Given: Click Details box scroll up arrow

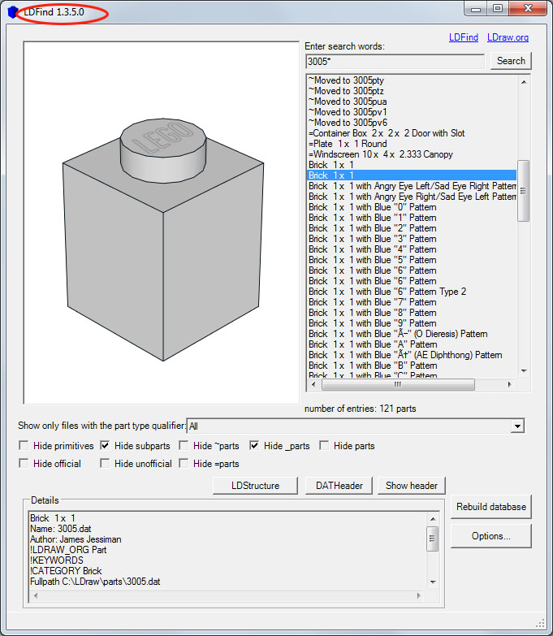Looking at the screenshot, I should [x=433, y=519].
